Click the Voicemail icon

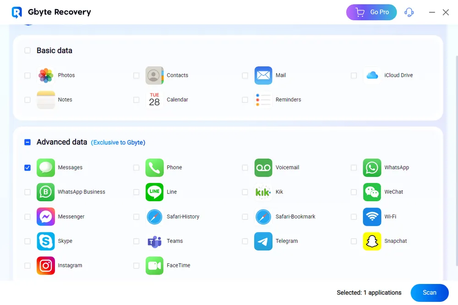tap(263, 168)
